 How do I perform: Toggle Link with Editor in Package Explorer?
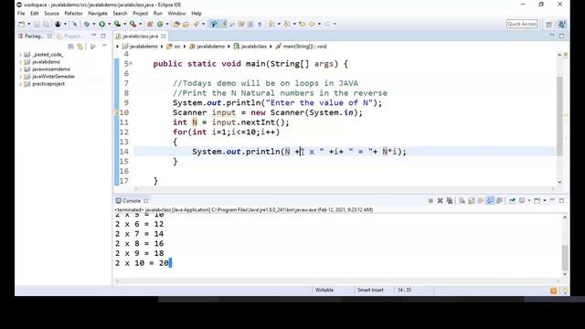80,47
